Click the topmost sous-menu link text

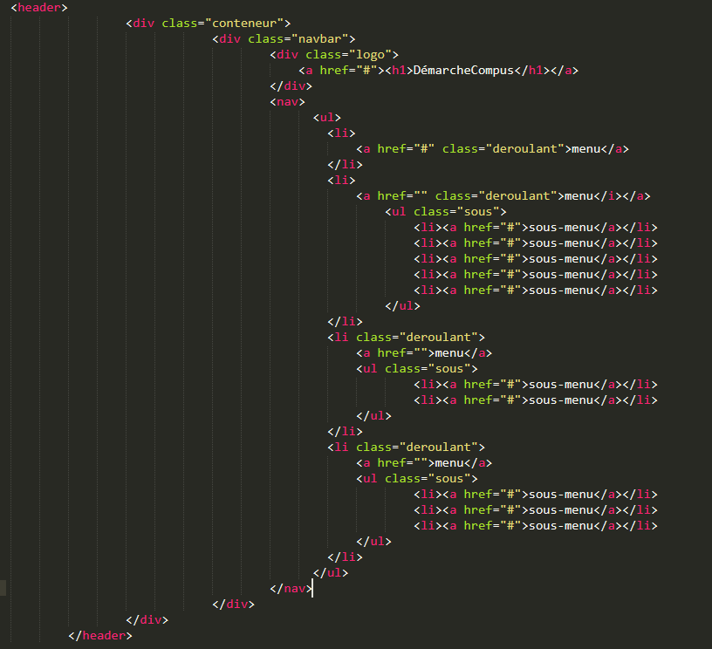pyautogui.click(x=561, y=228)
